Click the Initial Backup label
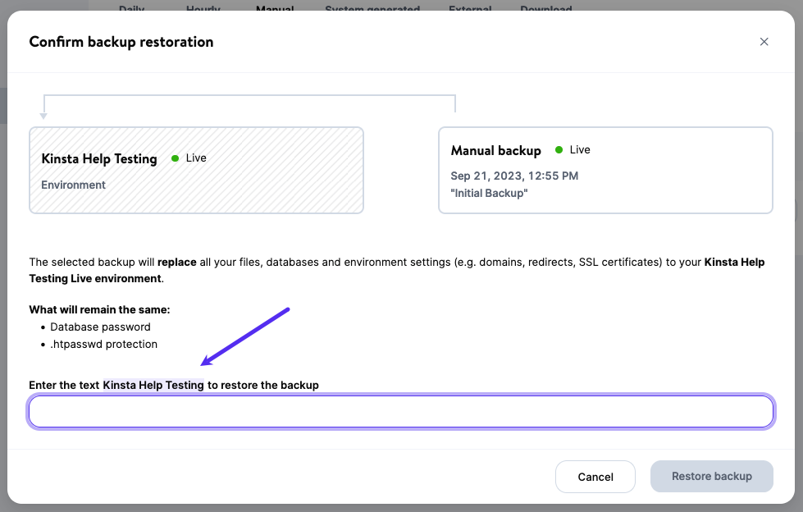The image size is (803, 512). (489, 193)
